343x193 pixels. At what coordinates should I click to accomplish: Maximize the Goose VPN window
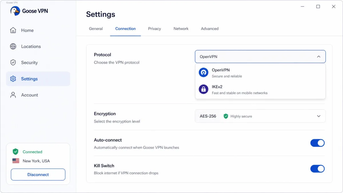coord(318,7)
